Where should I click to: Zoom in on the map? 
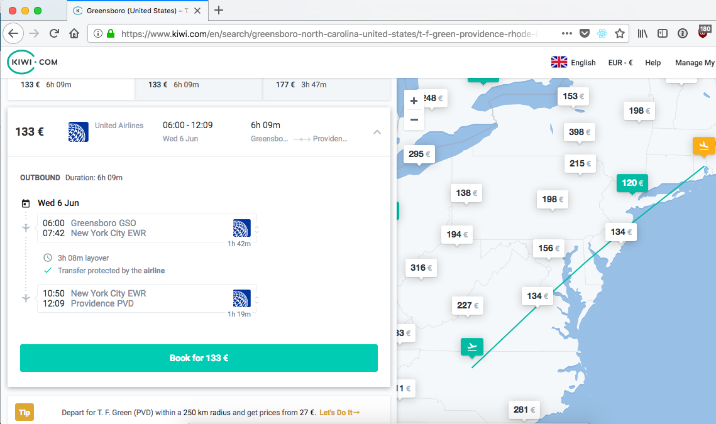click(x=414, y=101)
